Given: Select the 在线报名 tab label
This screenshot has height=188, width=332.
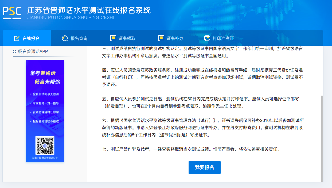Looking at the screenshot, I should coord(31,38).
